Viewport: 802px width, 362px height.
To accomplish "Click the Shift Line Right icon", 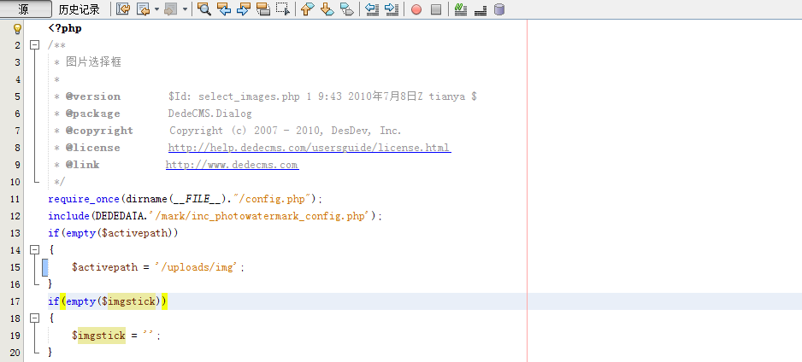I will pyautogui.click(x=392, y=9).
